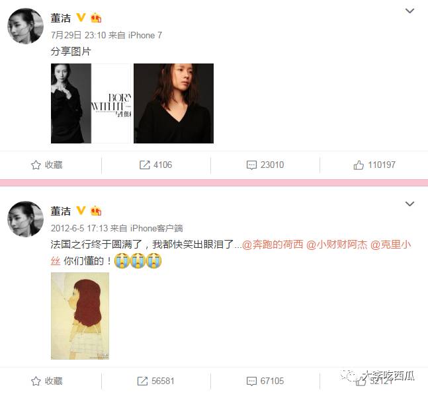Click the crown badge on 2012 post

pos(96,211)
